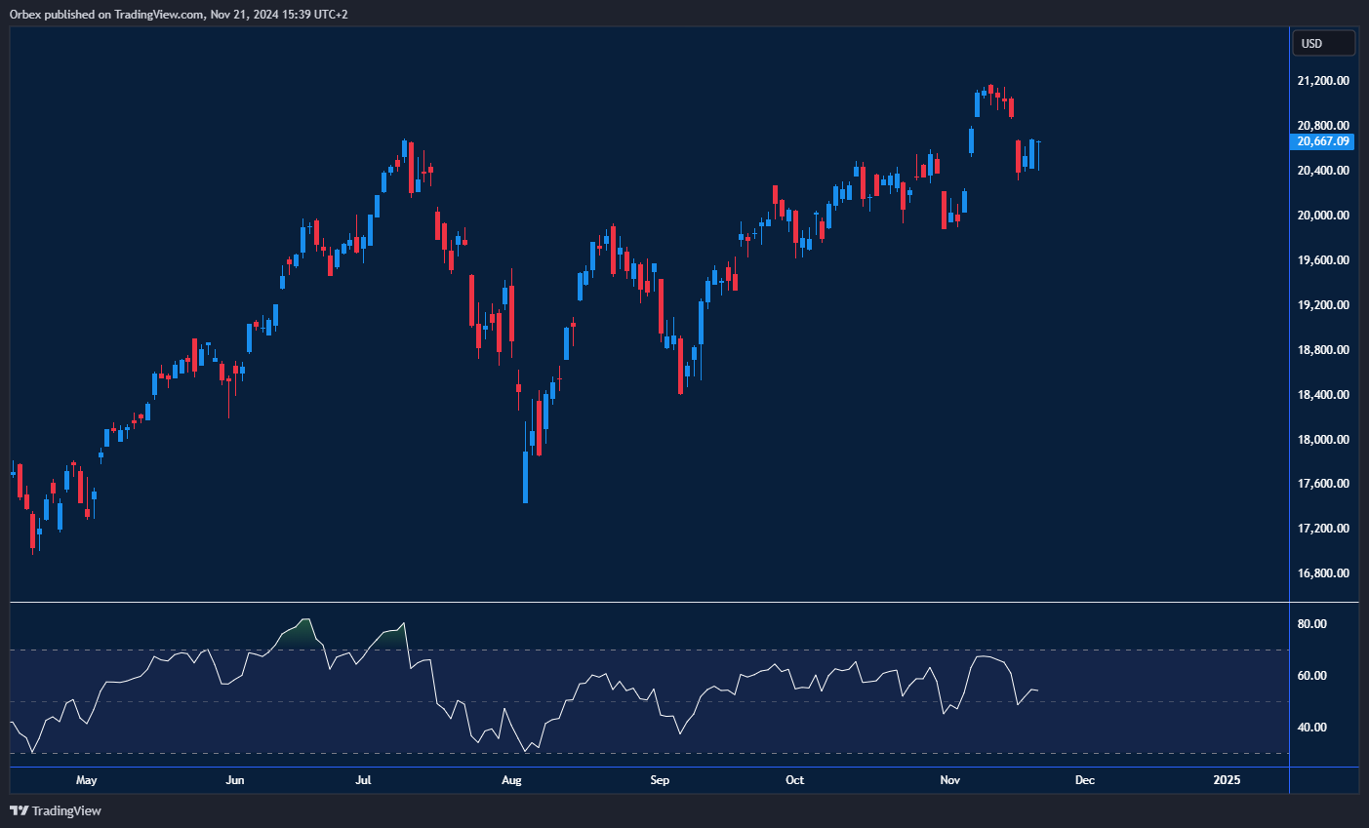Viewport: 1369px width, 828px height.
Task: Click the 16,800.00 price scale label
Action: click(x=1323, y=573)
